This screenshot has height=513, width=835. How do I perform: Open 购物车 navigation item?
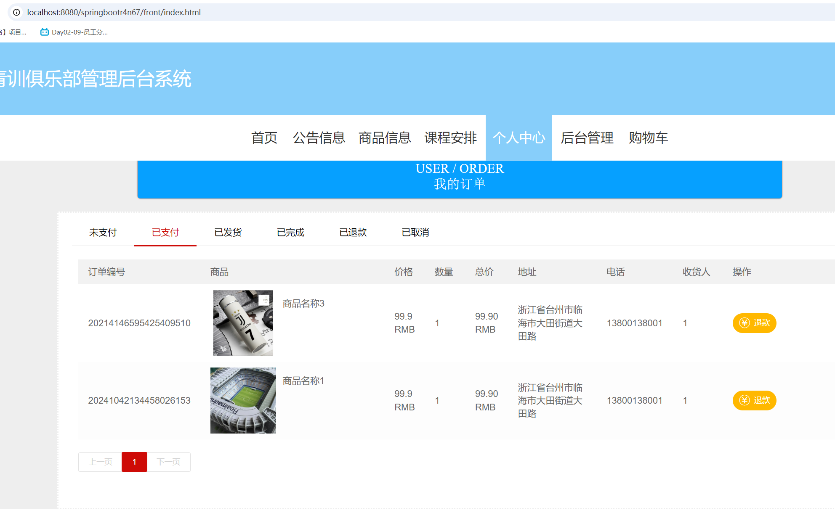pos(649,138)
